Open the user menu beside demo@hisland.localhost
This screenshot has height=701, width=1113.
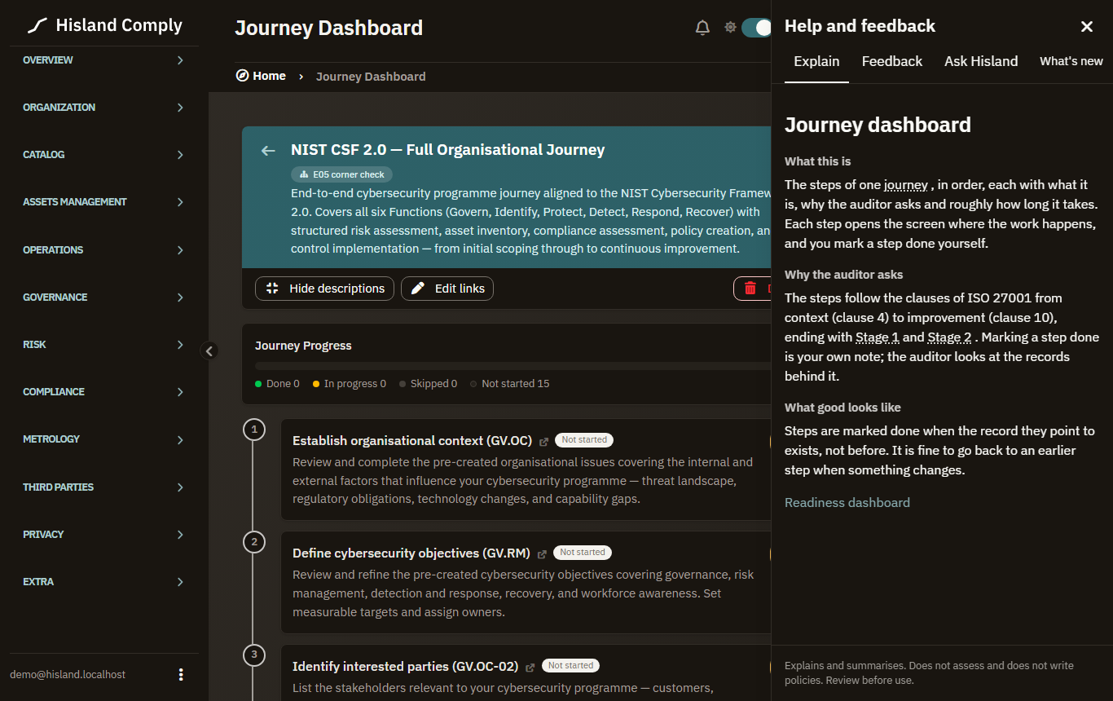[181, 674]
